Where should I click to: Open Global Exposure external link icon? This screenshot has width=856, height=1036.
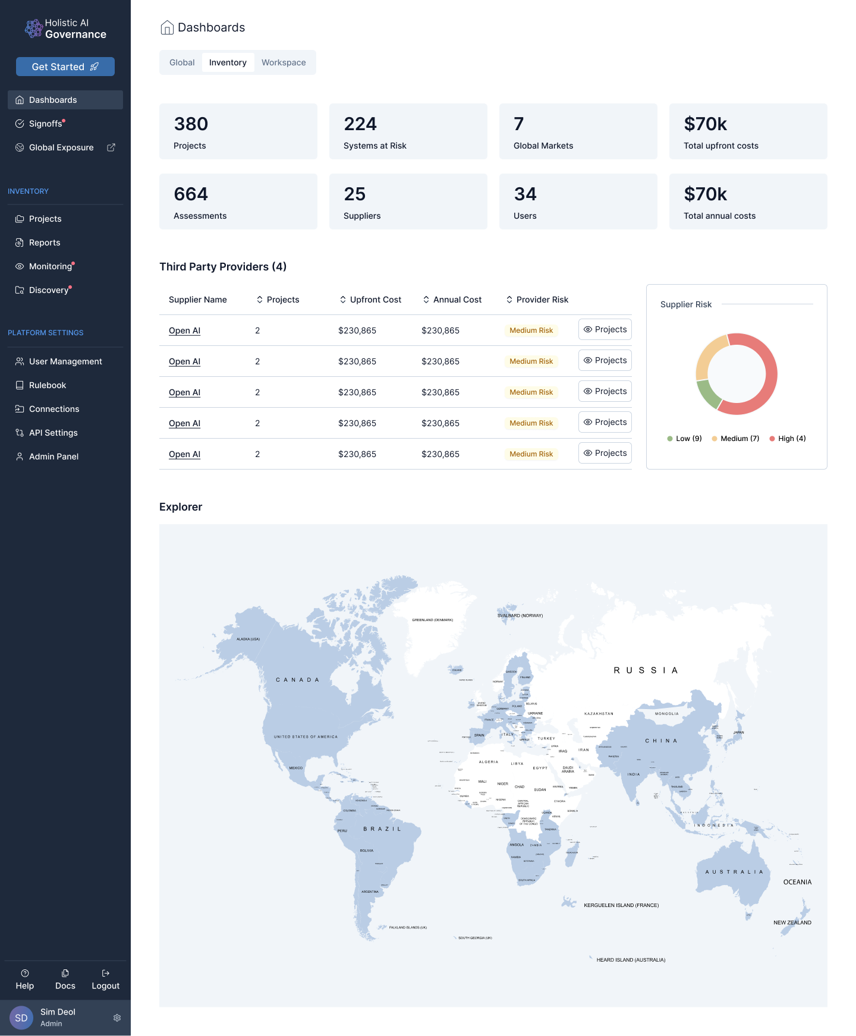(111, 147)
